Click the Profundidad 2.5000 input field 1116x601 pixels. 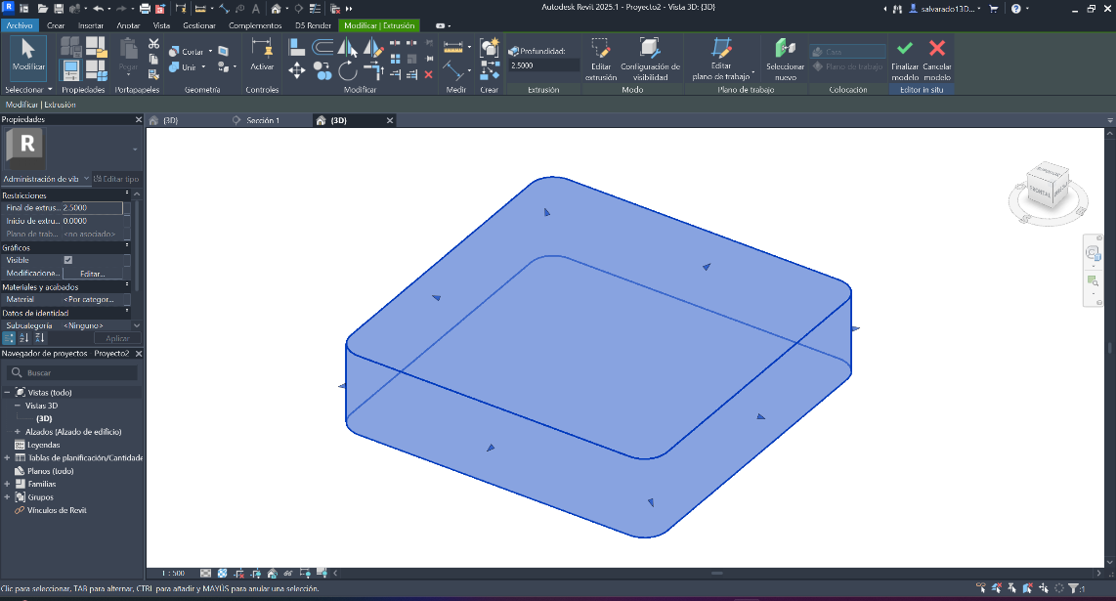point(543,65)
